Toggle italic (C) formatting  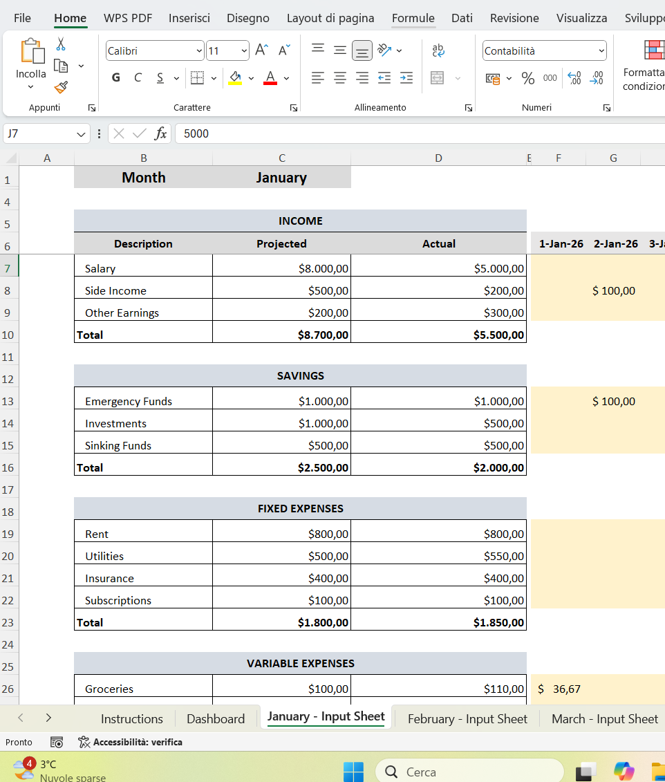pyautogui.click(x=138, y=77)
